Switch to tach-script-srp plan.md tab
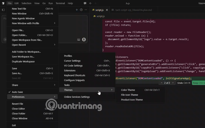 pos(134,10)
